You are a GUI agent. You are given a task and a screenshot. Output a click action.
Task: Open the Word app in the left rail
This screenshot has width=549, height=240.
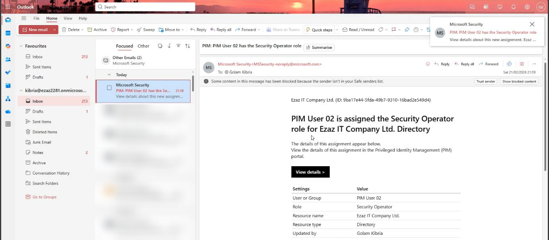point(8,85)
